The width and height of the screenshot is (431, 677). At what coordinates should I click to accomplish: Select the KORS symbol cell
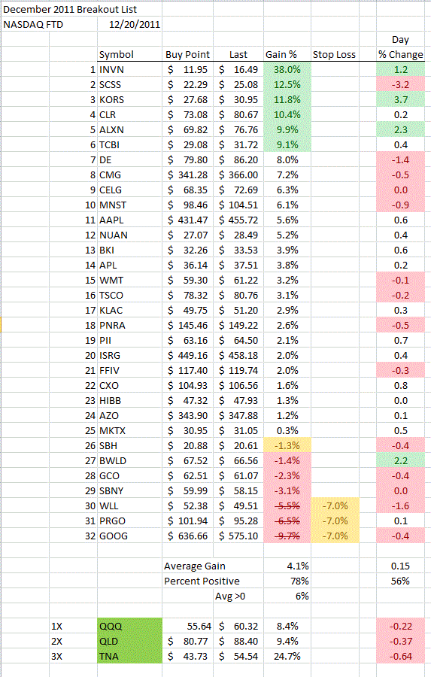click(129, 100)
